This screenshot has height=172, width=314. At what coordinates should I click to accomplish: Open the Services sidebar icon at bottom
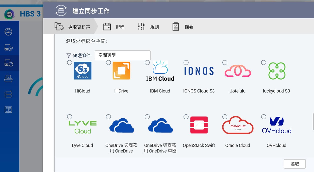tap(9, 109)
